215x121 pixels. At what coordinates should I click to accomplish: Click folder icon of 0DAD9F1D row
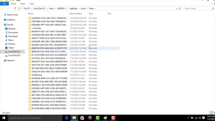(30, 31)
